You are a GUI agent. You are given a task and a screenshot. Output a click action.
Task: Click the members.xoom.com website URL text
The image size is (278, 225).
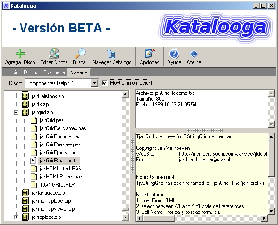(x=223, y=154)
